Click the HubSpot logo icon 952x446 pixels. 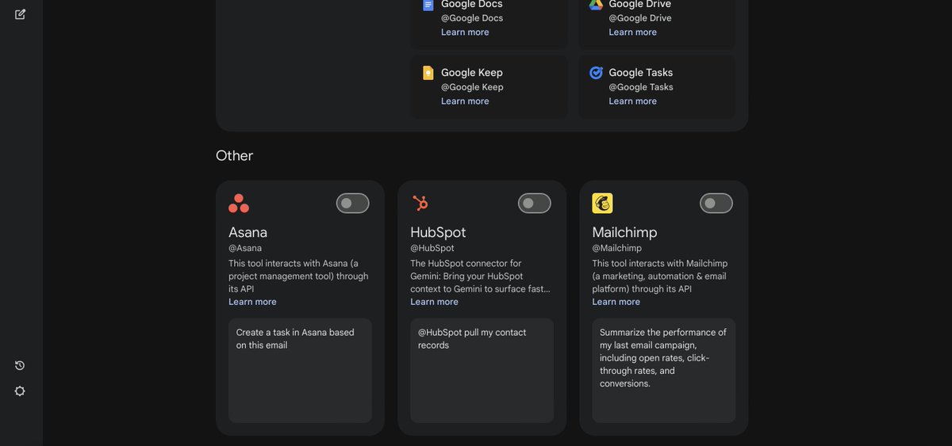tap(420, 204)
